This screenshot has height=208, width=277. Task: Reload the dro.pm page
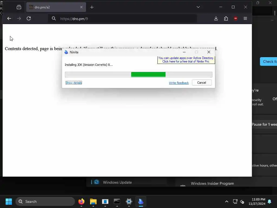tap(29, 19)
